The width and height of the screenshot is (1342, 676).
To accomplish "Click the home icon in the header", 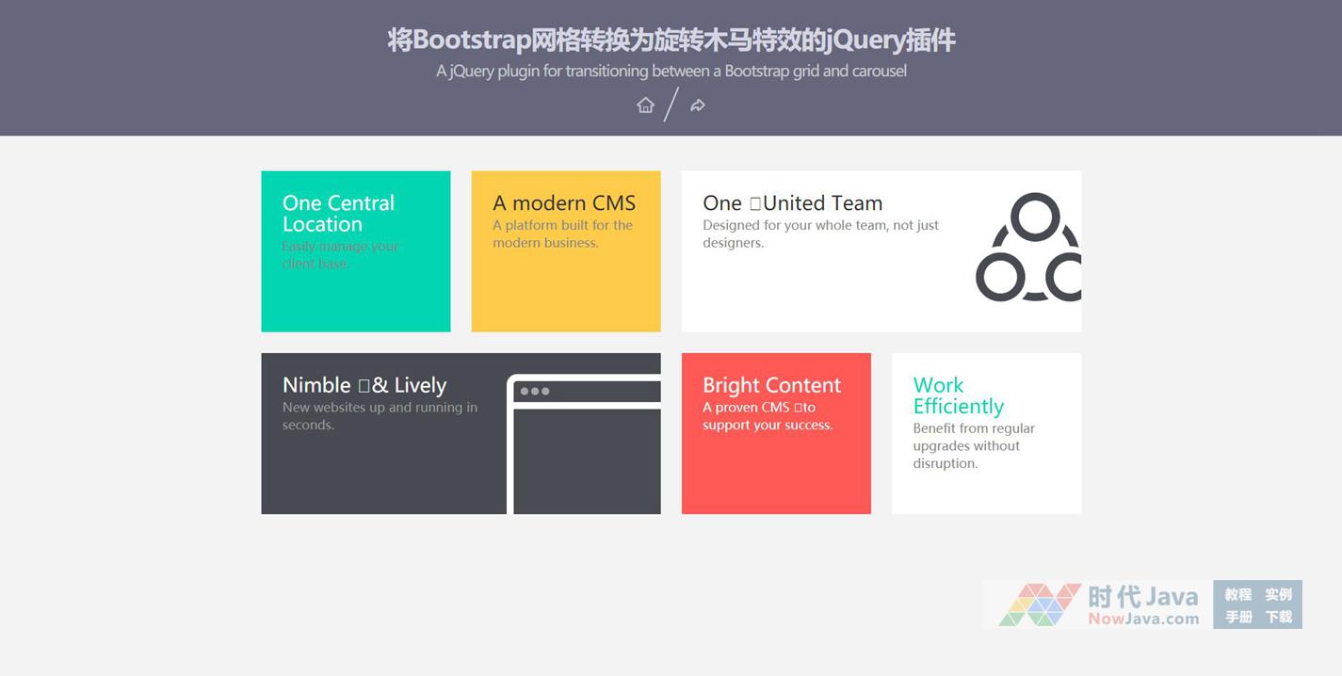I will (x=645, y=105).
